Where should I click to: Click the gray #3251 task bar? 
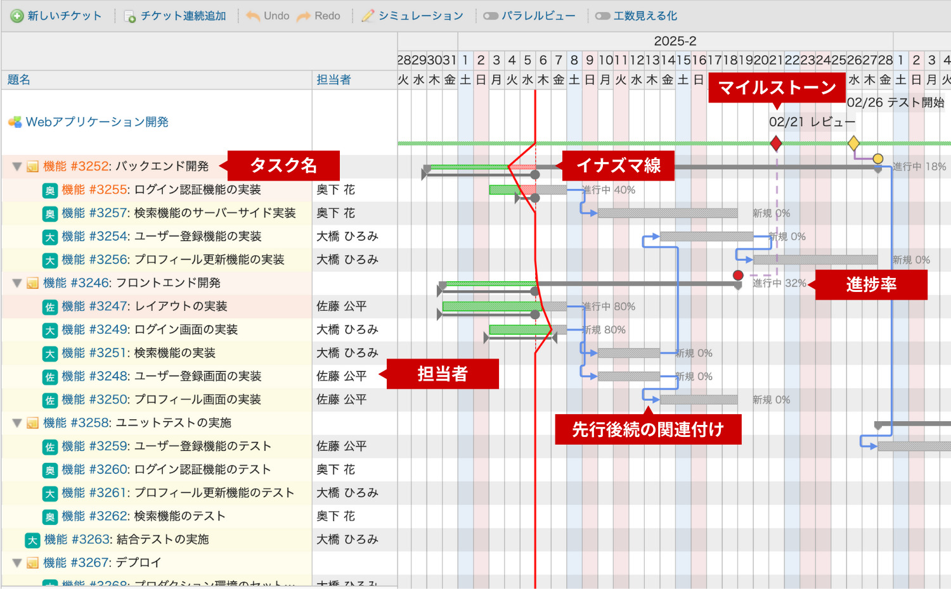point(629,353)
